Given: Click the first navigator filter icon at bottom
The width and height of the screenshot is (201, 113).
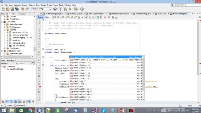Looking at the screenshot, I should pyautogui.click(x=3, y=102).
